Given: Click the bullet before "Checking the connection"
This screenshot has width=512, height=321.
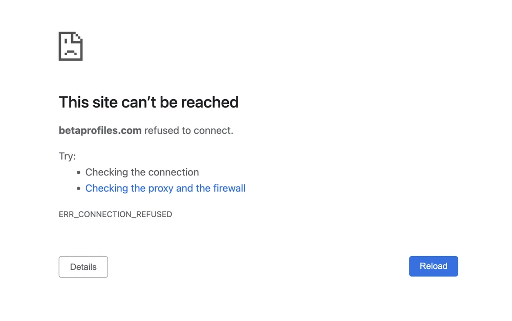Looking at the screenshot, I should 78,173.
